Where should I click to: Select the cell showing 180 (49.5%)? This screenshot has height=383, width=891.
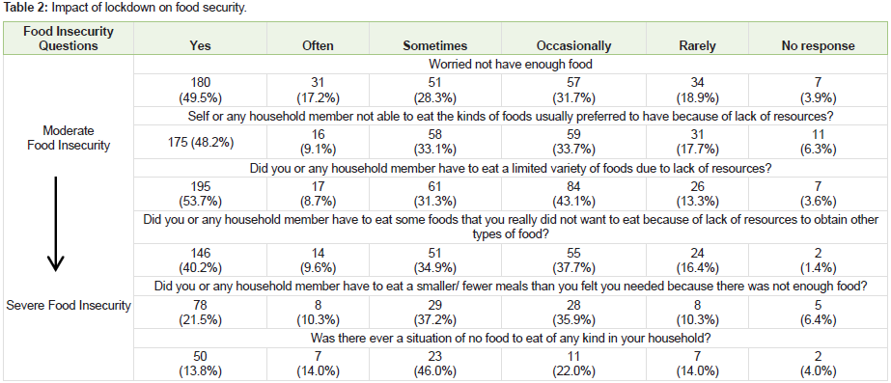(x=201, y=91)
